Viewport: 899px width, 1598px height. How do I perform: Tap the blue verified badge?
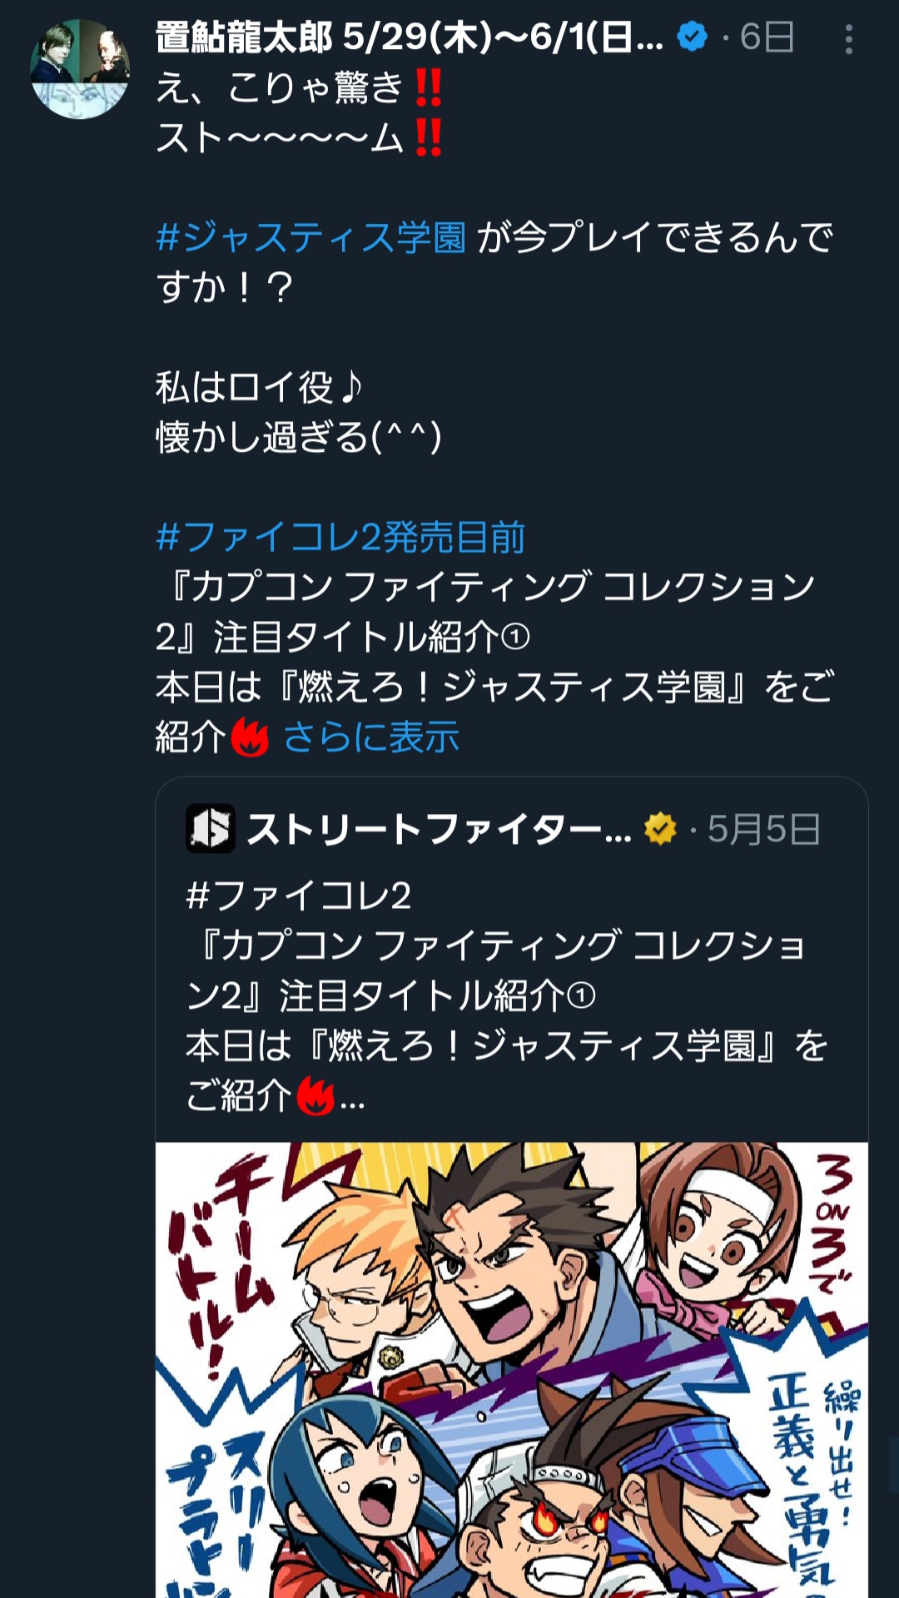(x=692, y=37)
